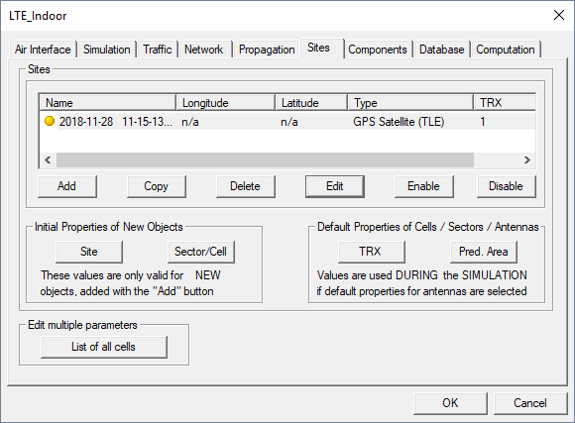Switch to the Air Interface tab
The height and width of the screenshot is (423, 575).
click(x=43, y=50)
